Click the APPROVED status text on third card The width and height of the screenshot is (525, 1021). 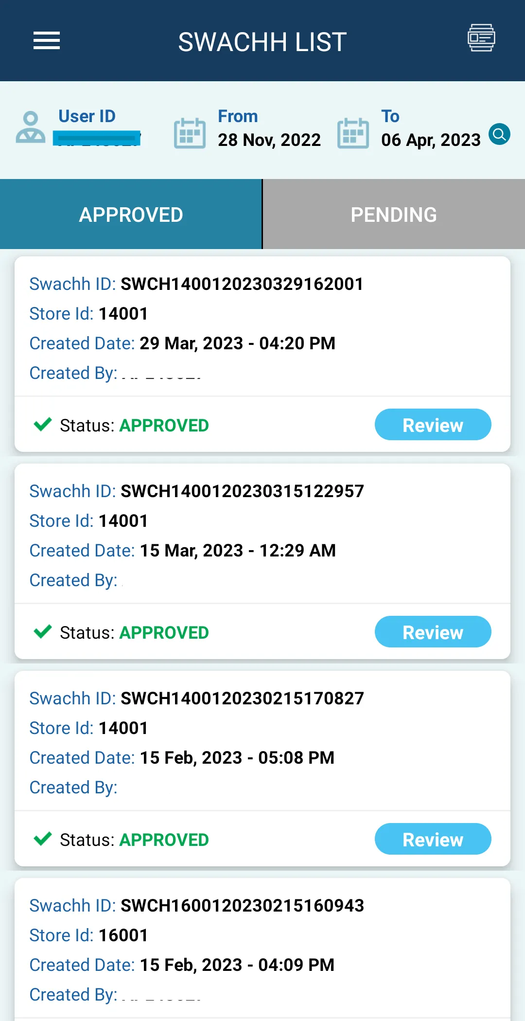[163, 839]
